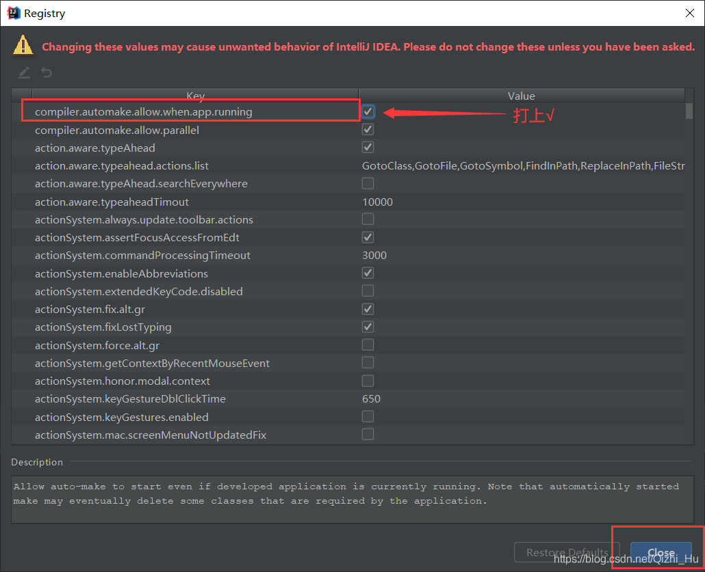Screen dimensions: 705x572
Task: Select the action.aware.typeahead.actions.list key
Action: (x=122, y=165)
